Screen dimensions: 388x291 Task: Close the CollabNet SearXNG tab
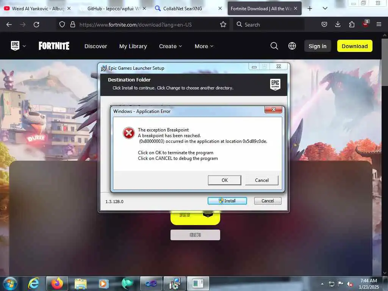point(220,8)
